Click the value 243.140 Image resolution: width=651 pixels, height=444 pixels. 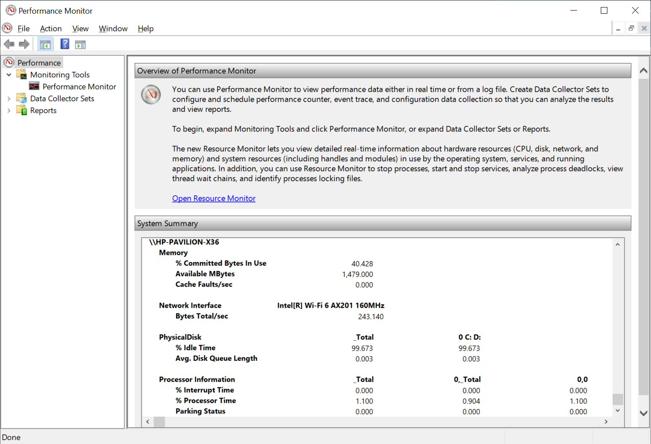click(371, 316)
